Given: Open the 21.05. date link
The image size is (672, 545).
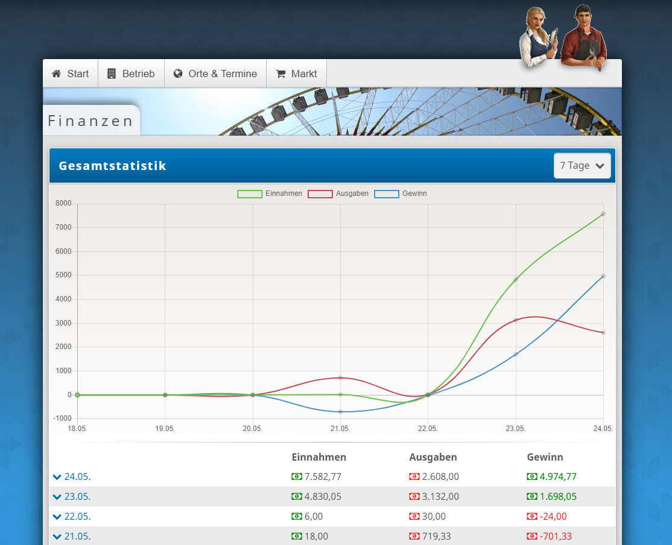Looking at the screenshot, I should [77, 536].
